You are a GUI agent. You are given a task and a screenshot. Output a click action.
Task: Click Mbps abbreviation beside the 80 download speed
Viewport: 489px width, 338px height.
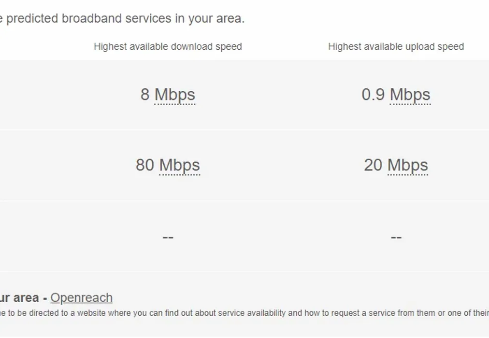tap(179, 165)
